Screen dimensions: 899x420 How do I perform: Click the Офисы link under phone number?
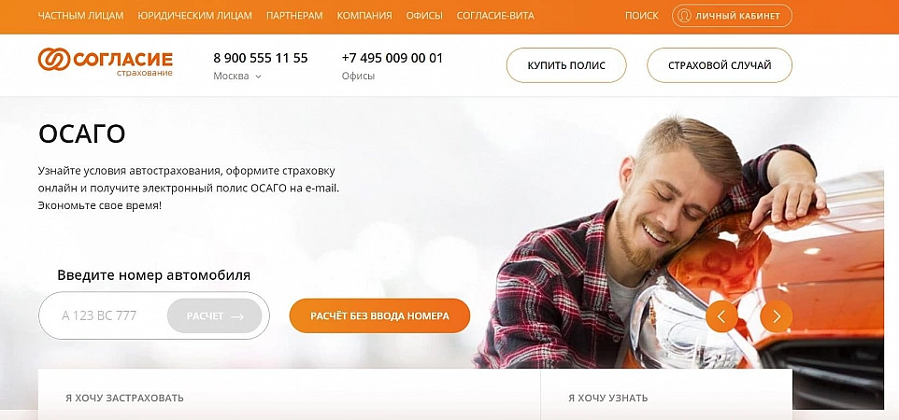pos(358,77)
